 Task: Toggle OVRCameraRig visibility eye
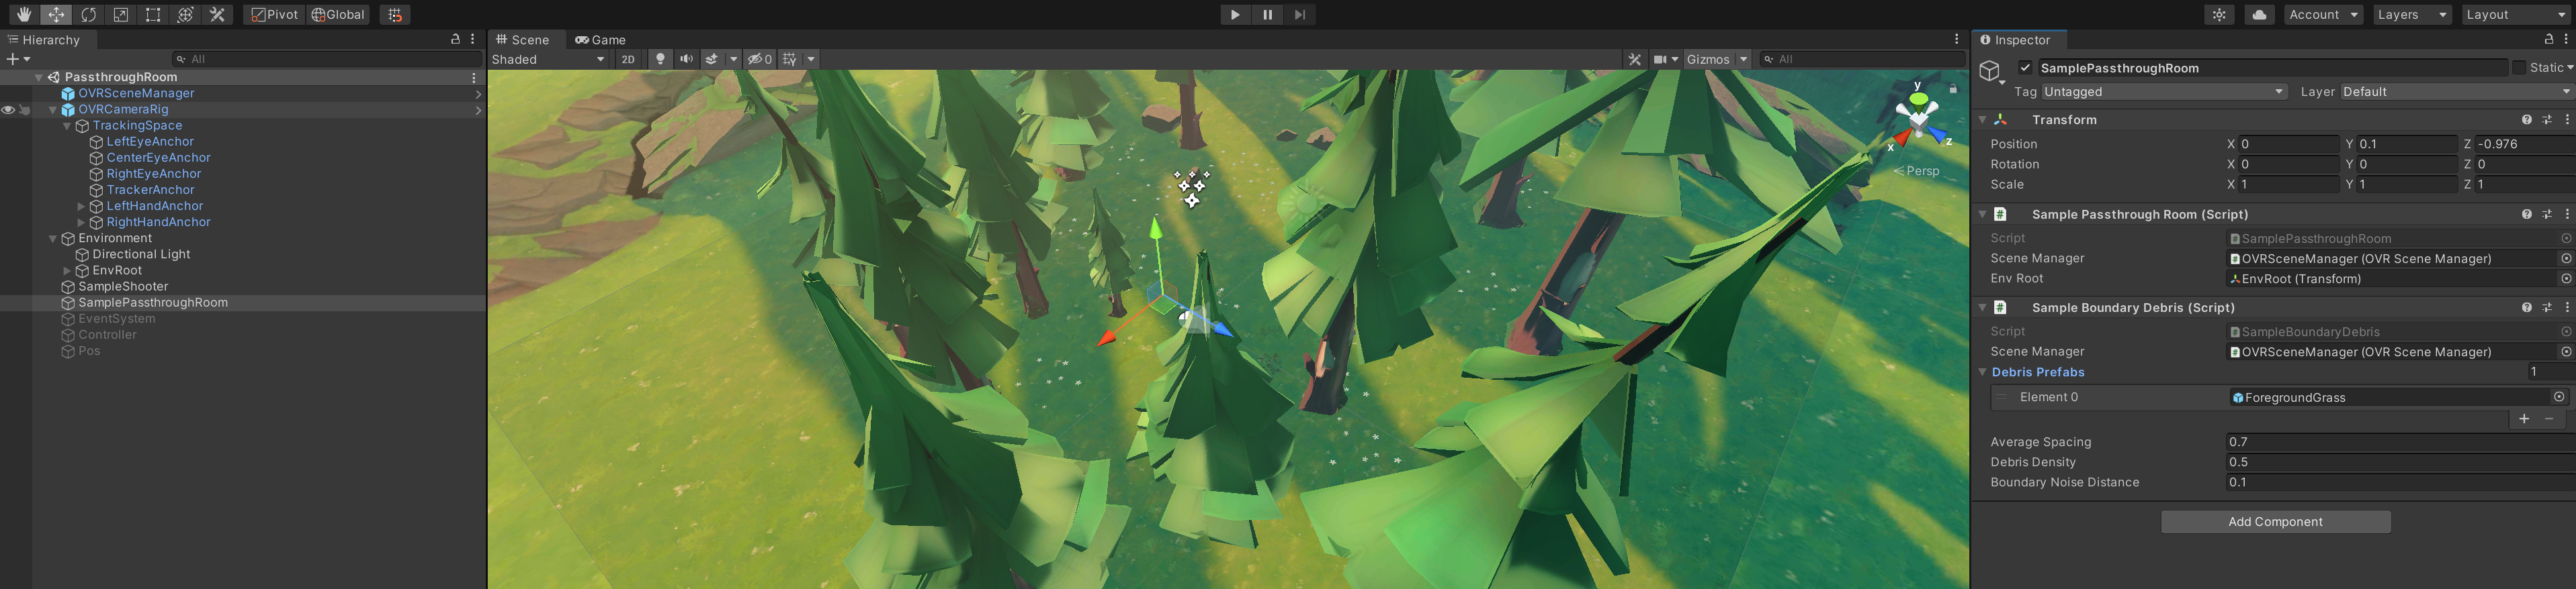[8, 110]
